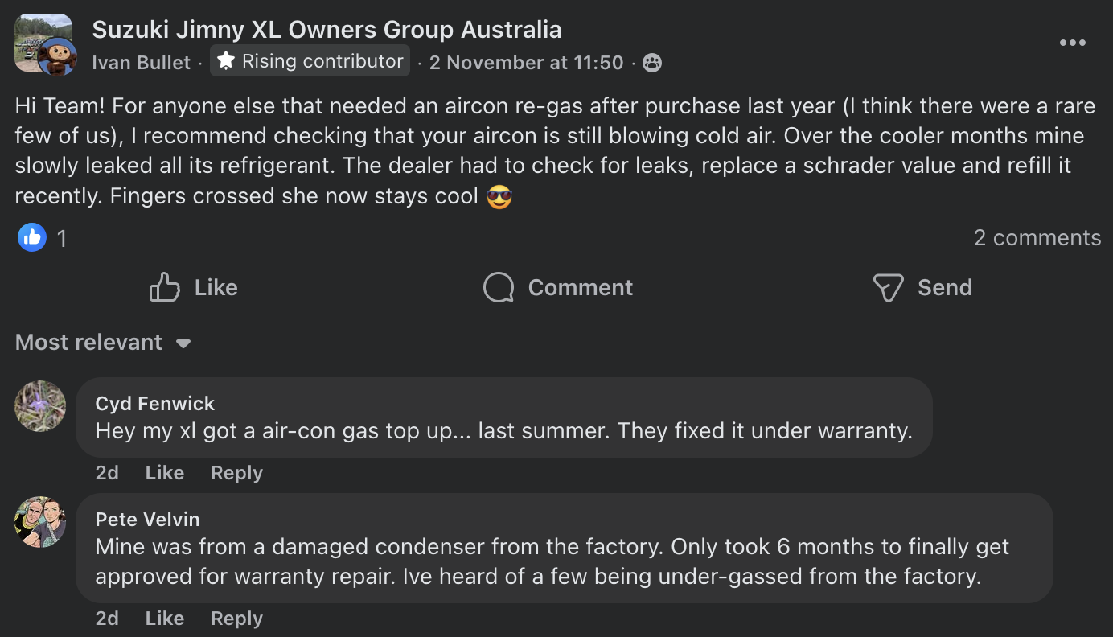The width and height of the screenshot is (1113, 637).
Task: Click the thumbs-up Like button on post
Action: click(x=194, y=287)
